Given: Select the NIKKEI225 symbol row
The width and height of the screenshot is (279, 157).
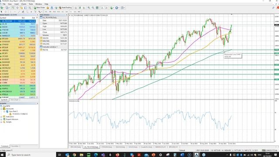Looking at the screenshot, I should pyautogui.click(x=18, y=36).
